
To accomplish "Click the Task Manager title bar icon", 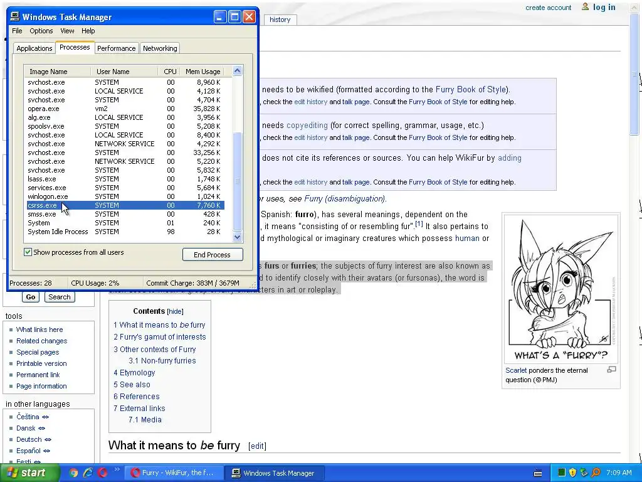I will (15, 17).
